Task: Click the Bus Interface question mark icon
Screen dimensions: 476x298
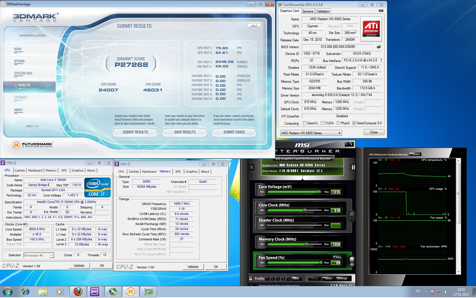Action: pos(381,61)
